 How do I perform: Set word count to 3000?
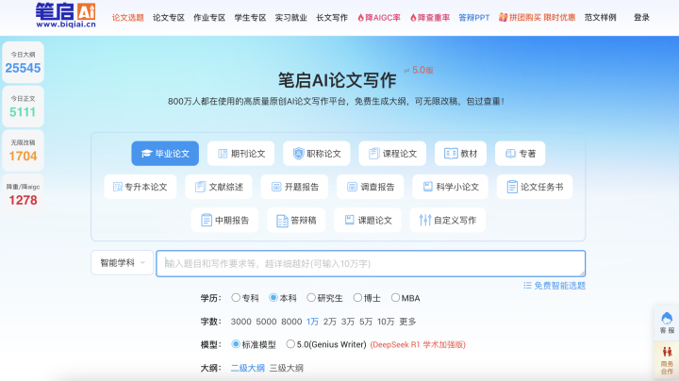240,322
